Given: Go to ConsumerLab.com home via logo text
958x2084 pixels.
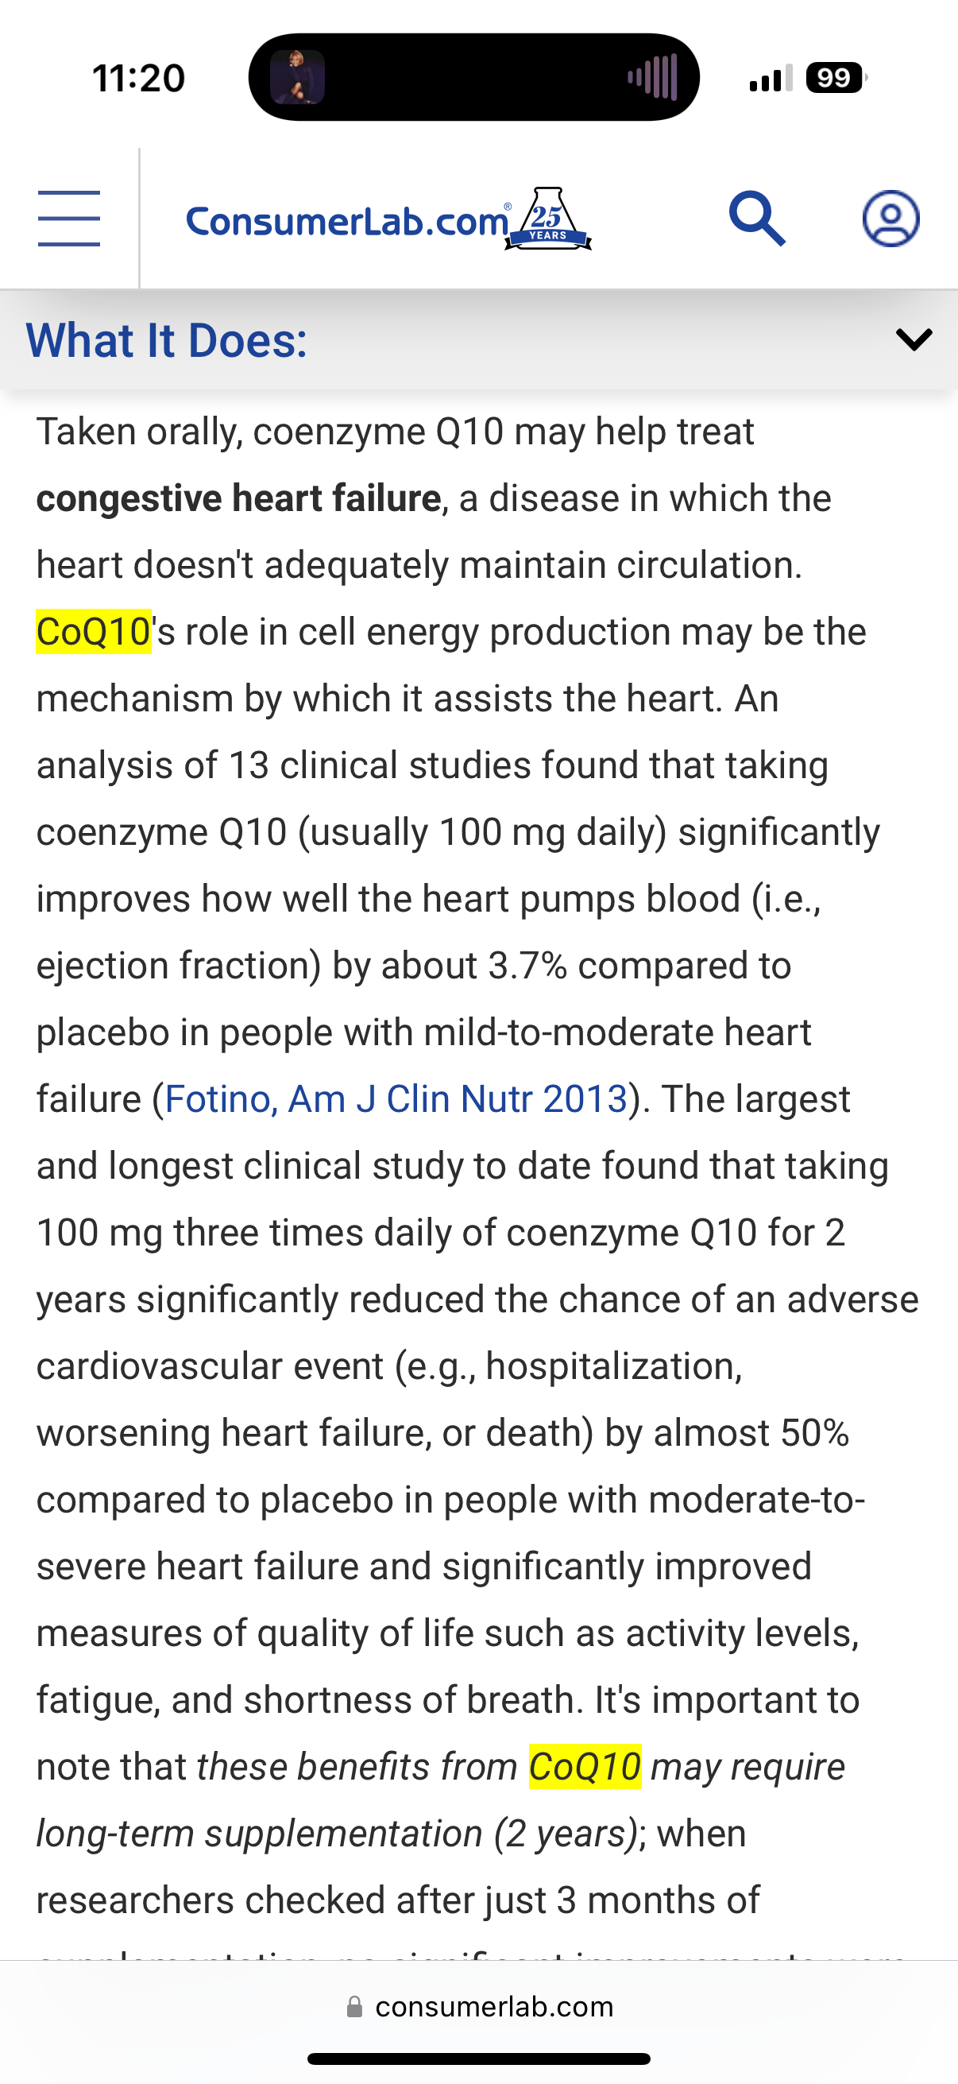Looking at the screenshot, I should pos(348,222).
